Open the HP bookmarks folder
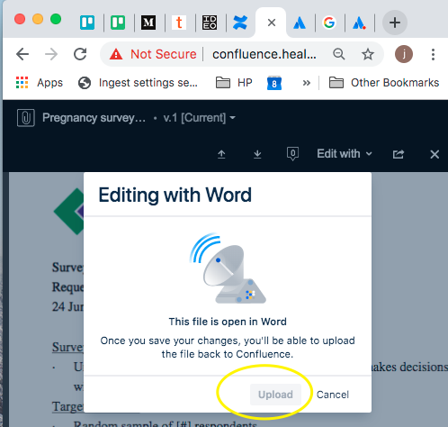The width and height of the screenshot is (448, 427). pos(234,83)
